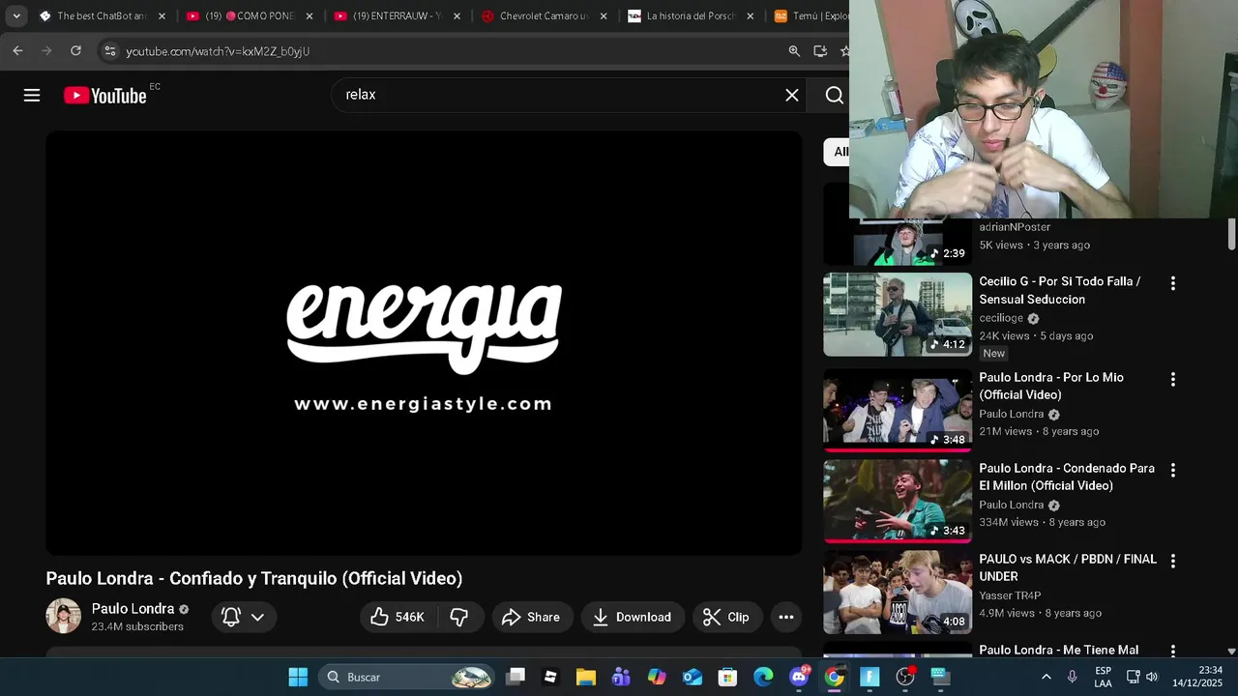Viewport: 1238px width, 696px height.
Task: Install app icon in address bar
Action: [x=820, y=51]
